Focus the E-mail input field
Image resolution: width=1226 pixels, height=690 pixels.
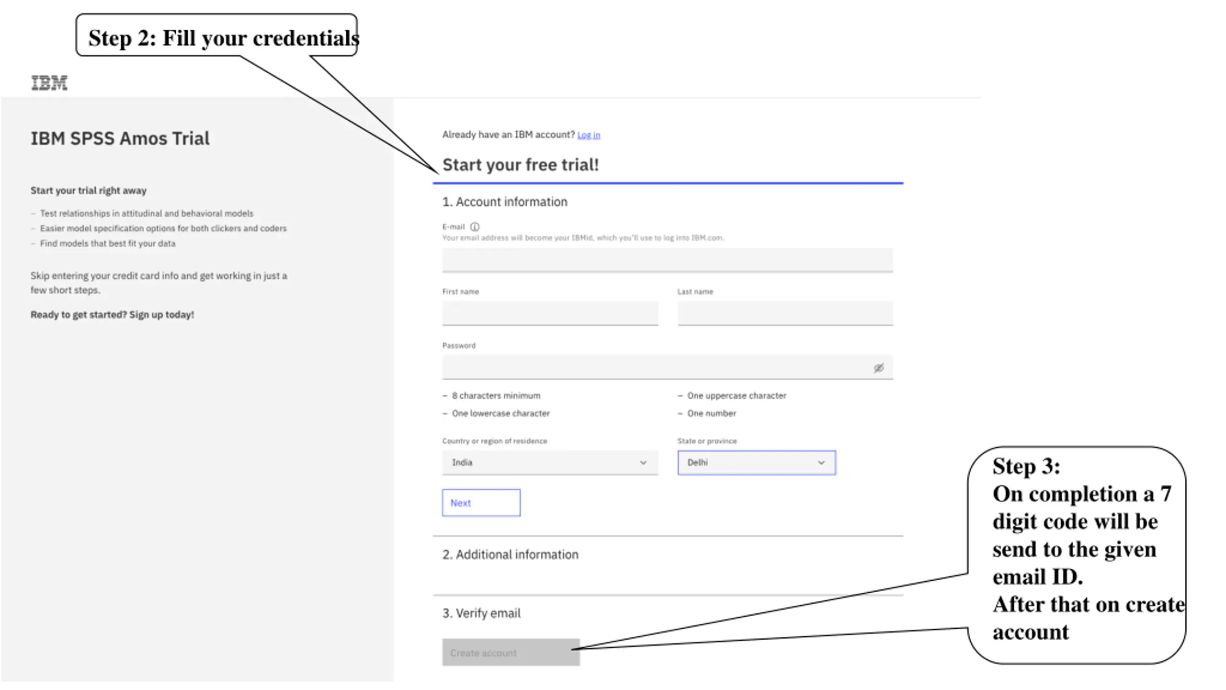668,260
